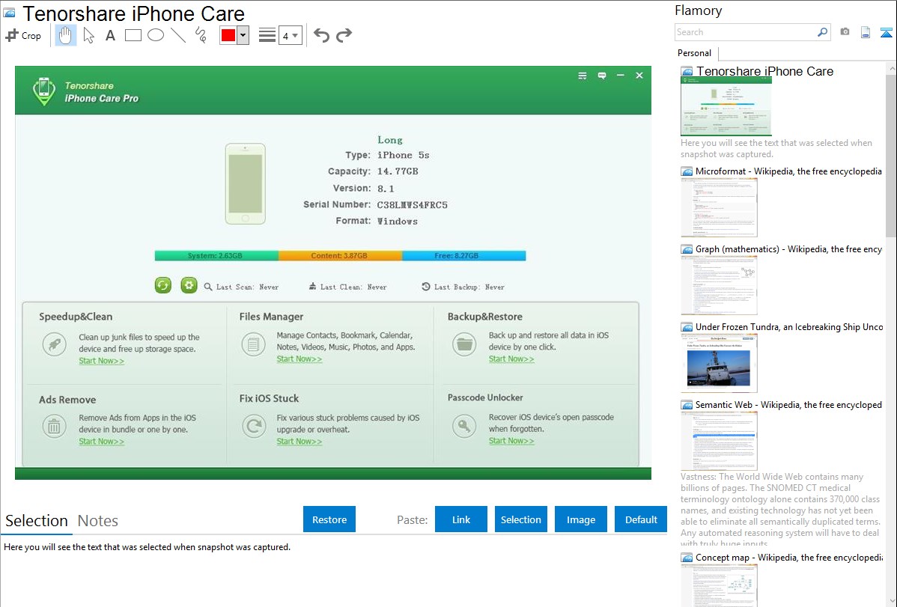Click the camera capture snapshot icon
Image resolution: width=897 pixels, height=607 pixels.
pyautogui.click(x=845, y=32)
